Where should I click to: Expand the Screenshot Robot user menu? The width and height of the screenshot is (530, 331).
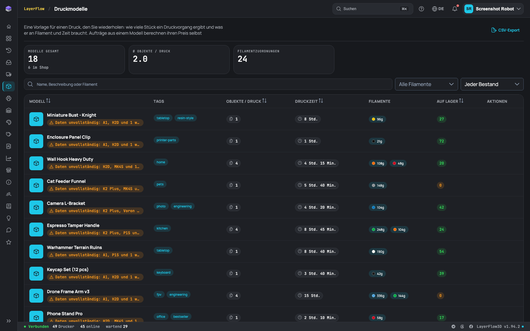point(493,9)
